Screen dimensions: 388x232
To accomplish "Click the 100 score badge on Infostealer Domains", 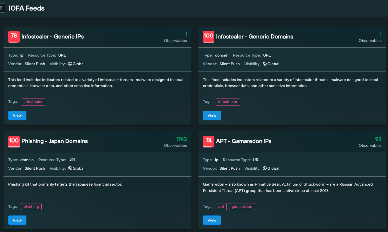I will click(209, 37).
